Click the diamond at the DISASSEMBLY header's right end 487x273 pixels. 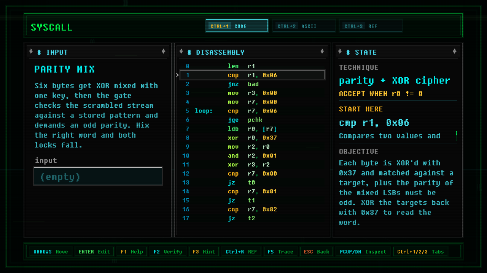pos(322,52)
